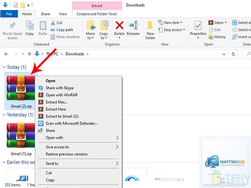The width and height of the screenshot is (251, 188).
Task: Click This PC in address breadcrumb
Action: click(52, 54)
